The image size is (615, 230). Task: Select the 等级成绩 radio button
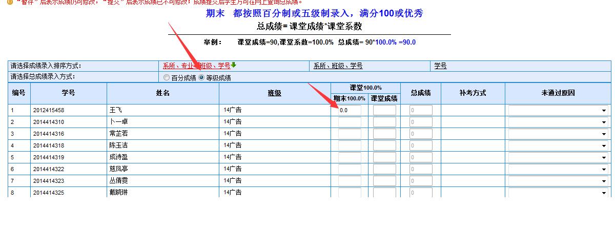pos(201,78)
